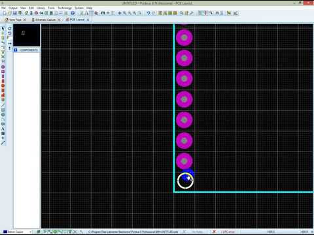Click the 'P' pick button beside COMPONENTS
Viewport: 314px width, 235px height.
(16, 50)
